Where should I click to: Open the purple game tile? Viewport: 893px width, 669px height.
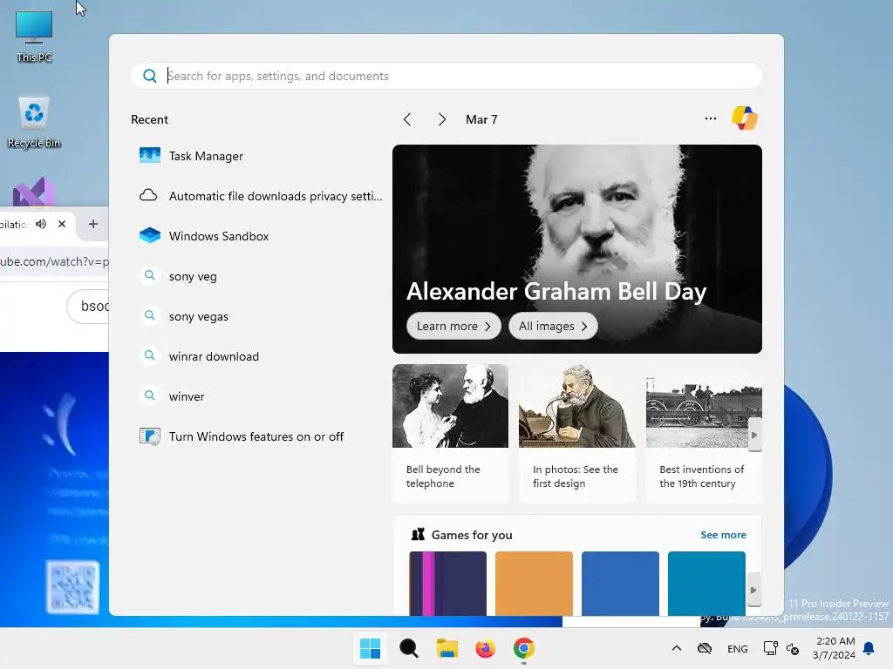[447, 583]
